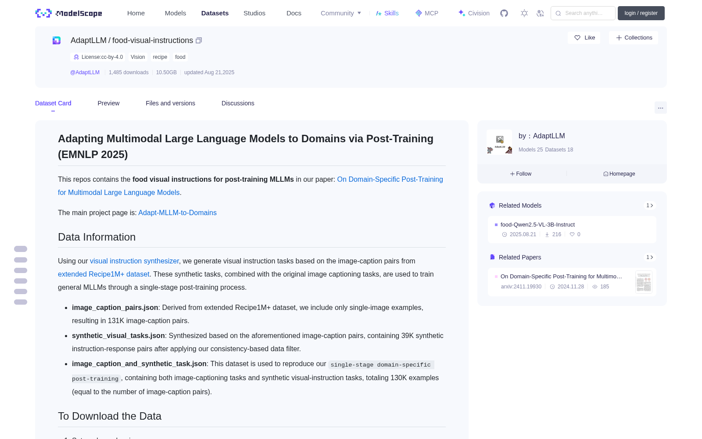Open the visual instruction synthesizer link
The height and width of the screenshot is (439, 702).
click(x=134, y=261)
